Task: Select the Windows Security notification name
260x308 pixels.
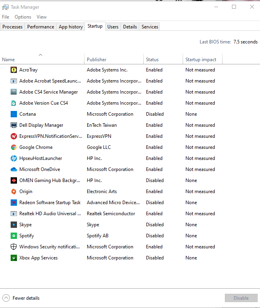Action: click(49, 247)
